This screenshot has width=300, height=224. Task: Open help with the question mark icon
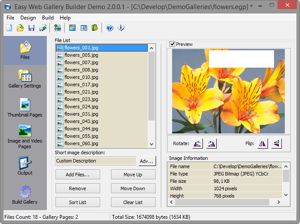(110, 28)
